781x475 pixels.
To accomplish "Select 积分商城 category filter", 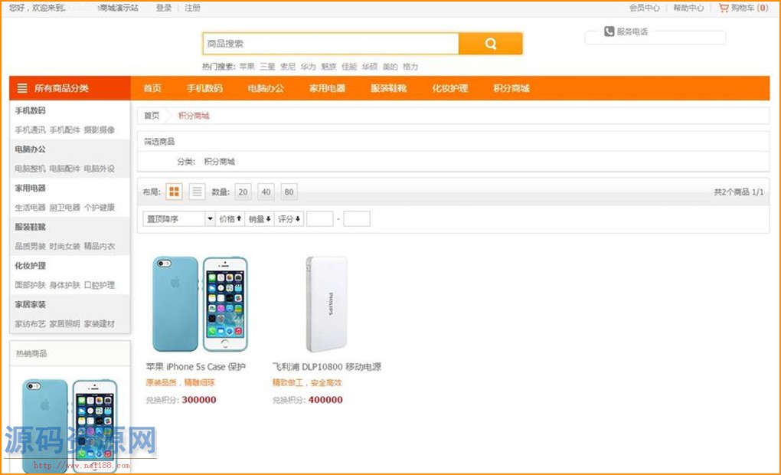I will point(219,162).
